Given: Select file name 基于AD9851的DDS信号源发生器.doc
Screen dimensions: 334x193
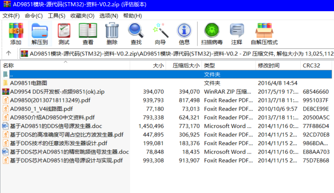Looking at the screenshot, I should [x=56, y=126].
